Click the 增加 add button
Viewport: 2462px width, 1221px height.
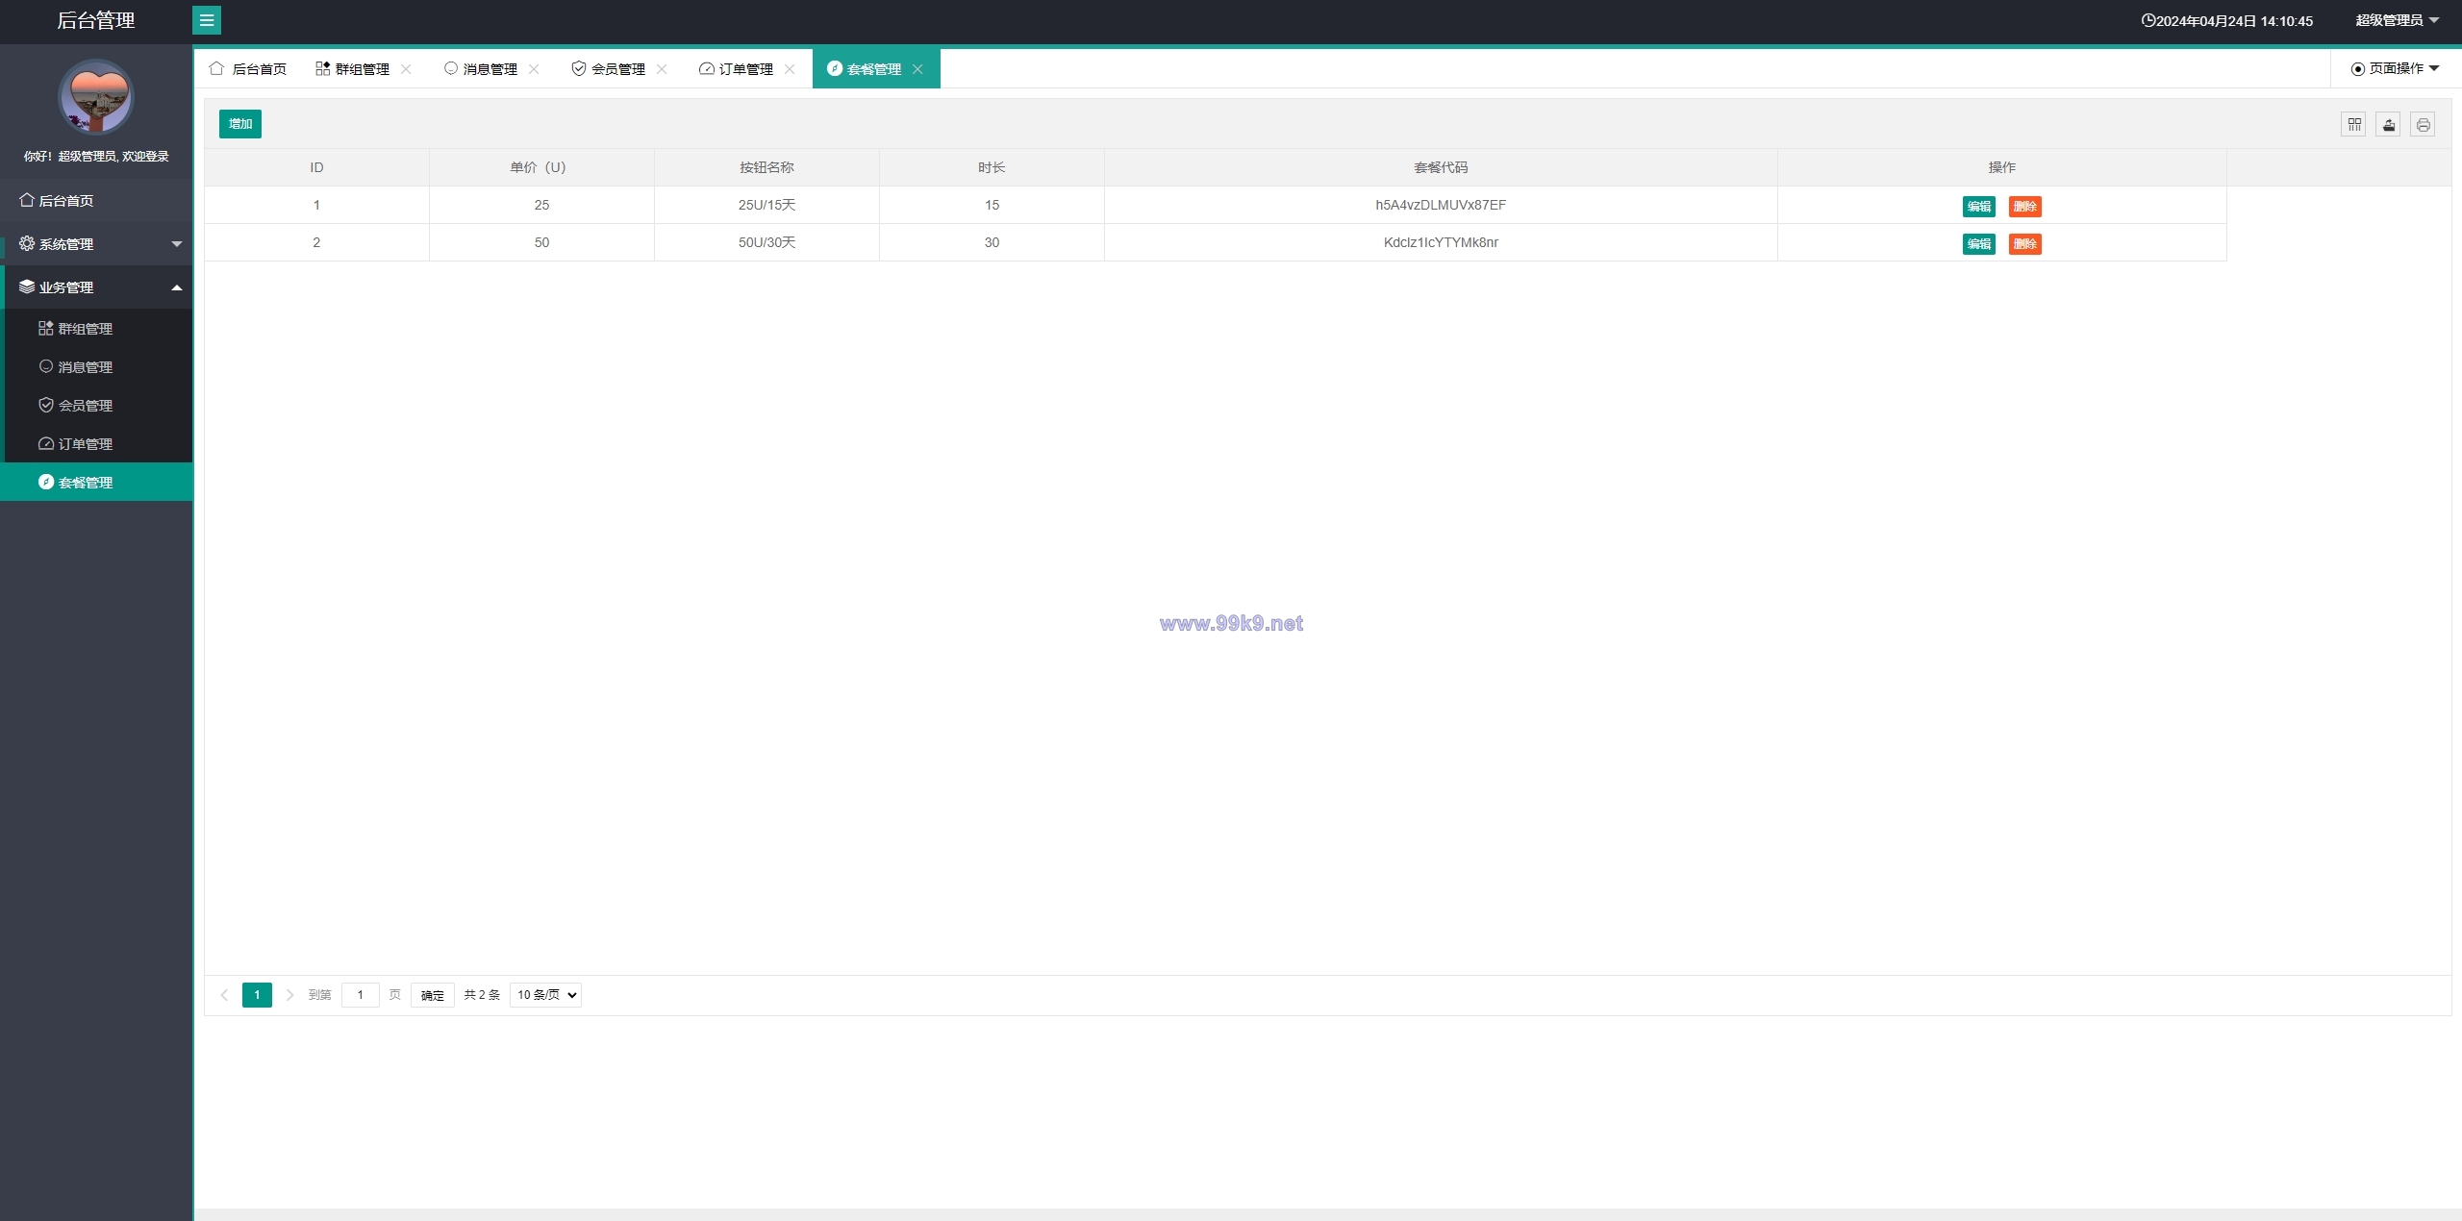click(240, 124)
